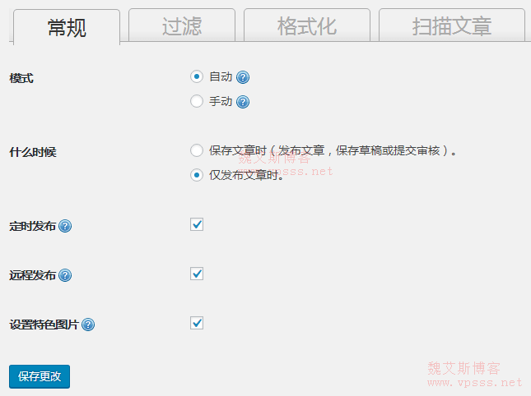Click help icon beside 设置特色图片 label
531x396 pixels.
[x=88, y=325]
